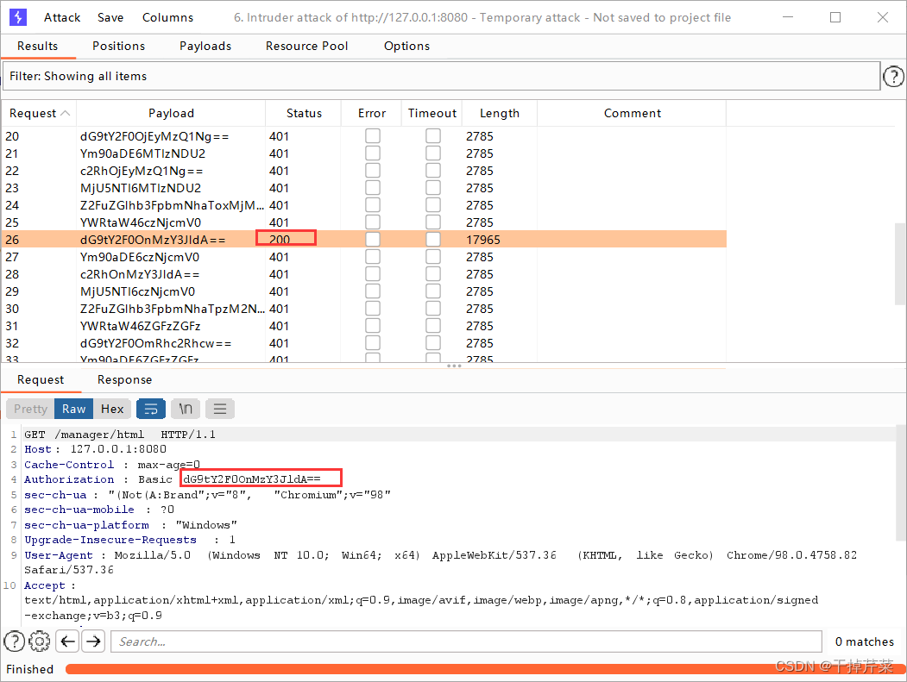907x682 pixels.
Task: Select payload c2RhOjEyMzQ1Ng== in row 22
Action: click(142, 171)
